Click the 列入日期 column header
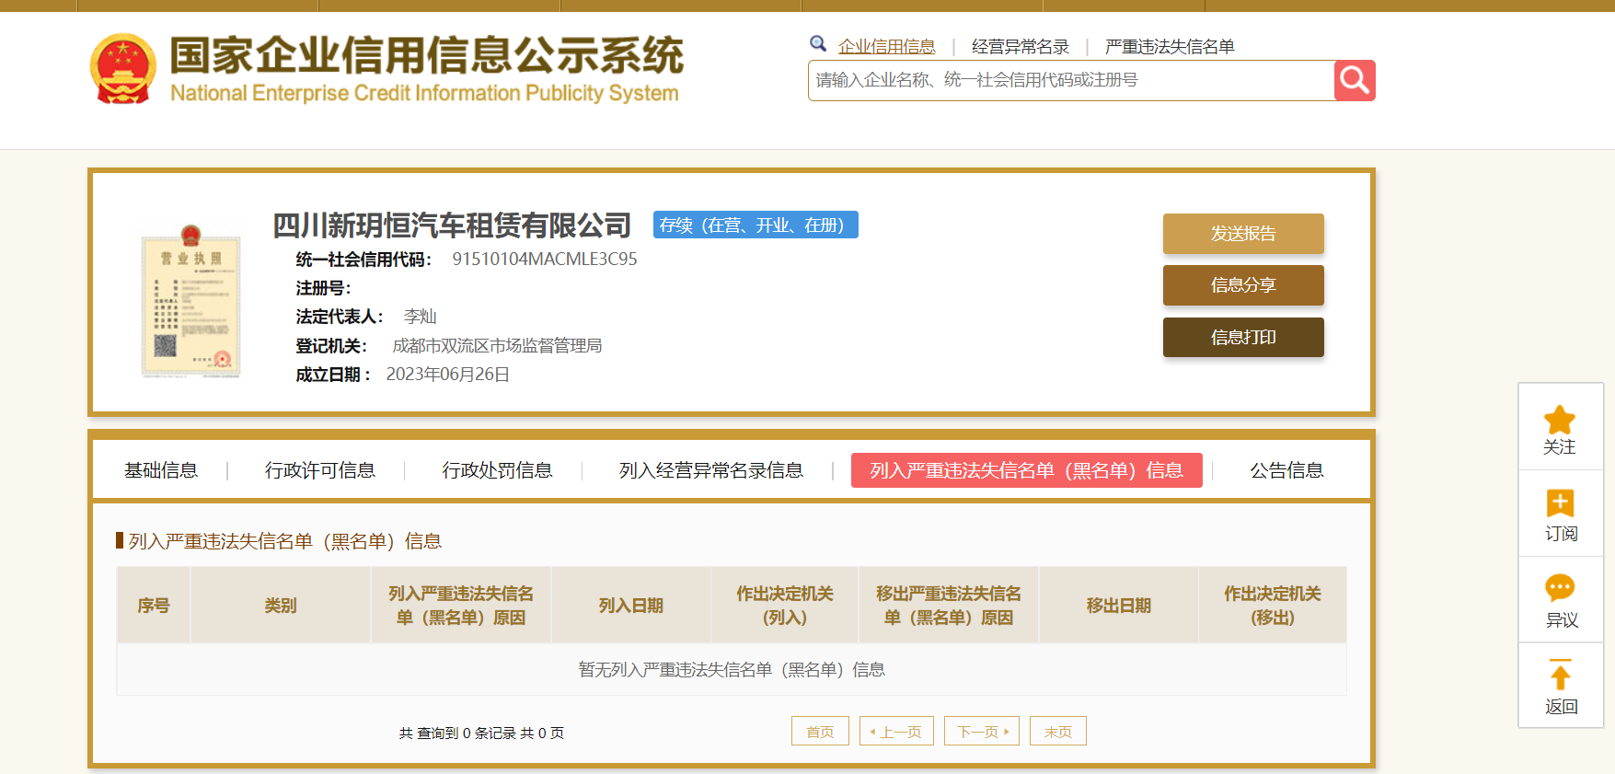Image resolution: width=1615 pixels, height=774 pixels. tap(631, 606)
